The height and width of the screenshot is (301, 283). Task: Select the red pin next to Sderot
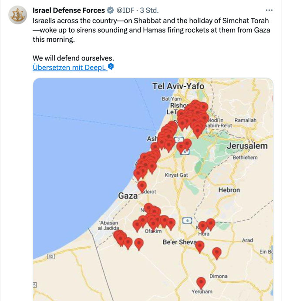pyautogui.click(x=142, y=186)
